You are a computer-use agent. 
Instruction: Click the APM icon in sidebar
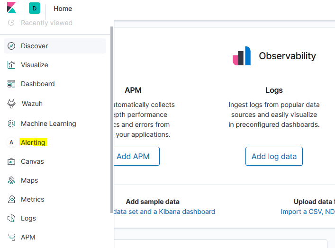click(x=11, y=237)
